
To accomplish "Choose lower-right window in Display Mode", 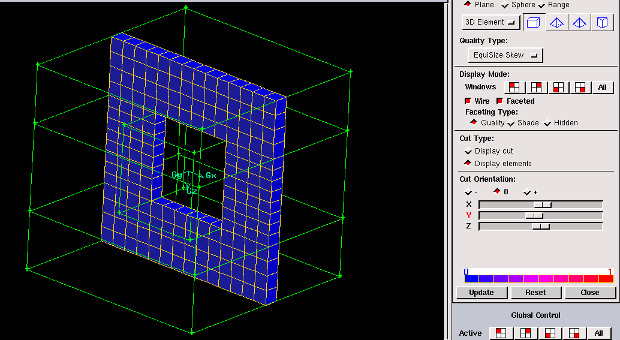I will point(580,88).
